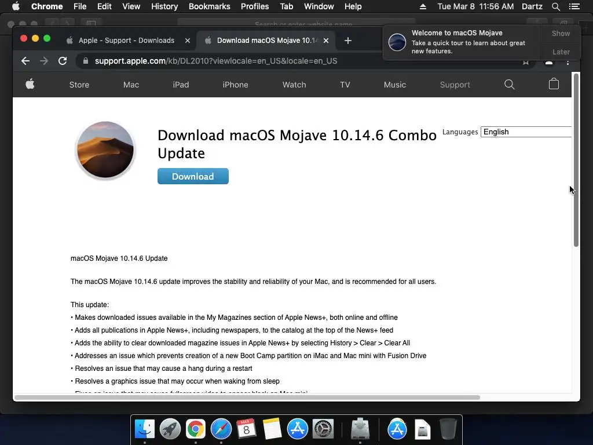Screen dimensions: 593x445
Task: Click the eject icon in menu bar
Action: 423,6
